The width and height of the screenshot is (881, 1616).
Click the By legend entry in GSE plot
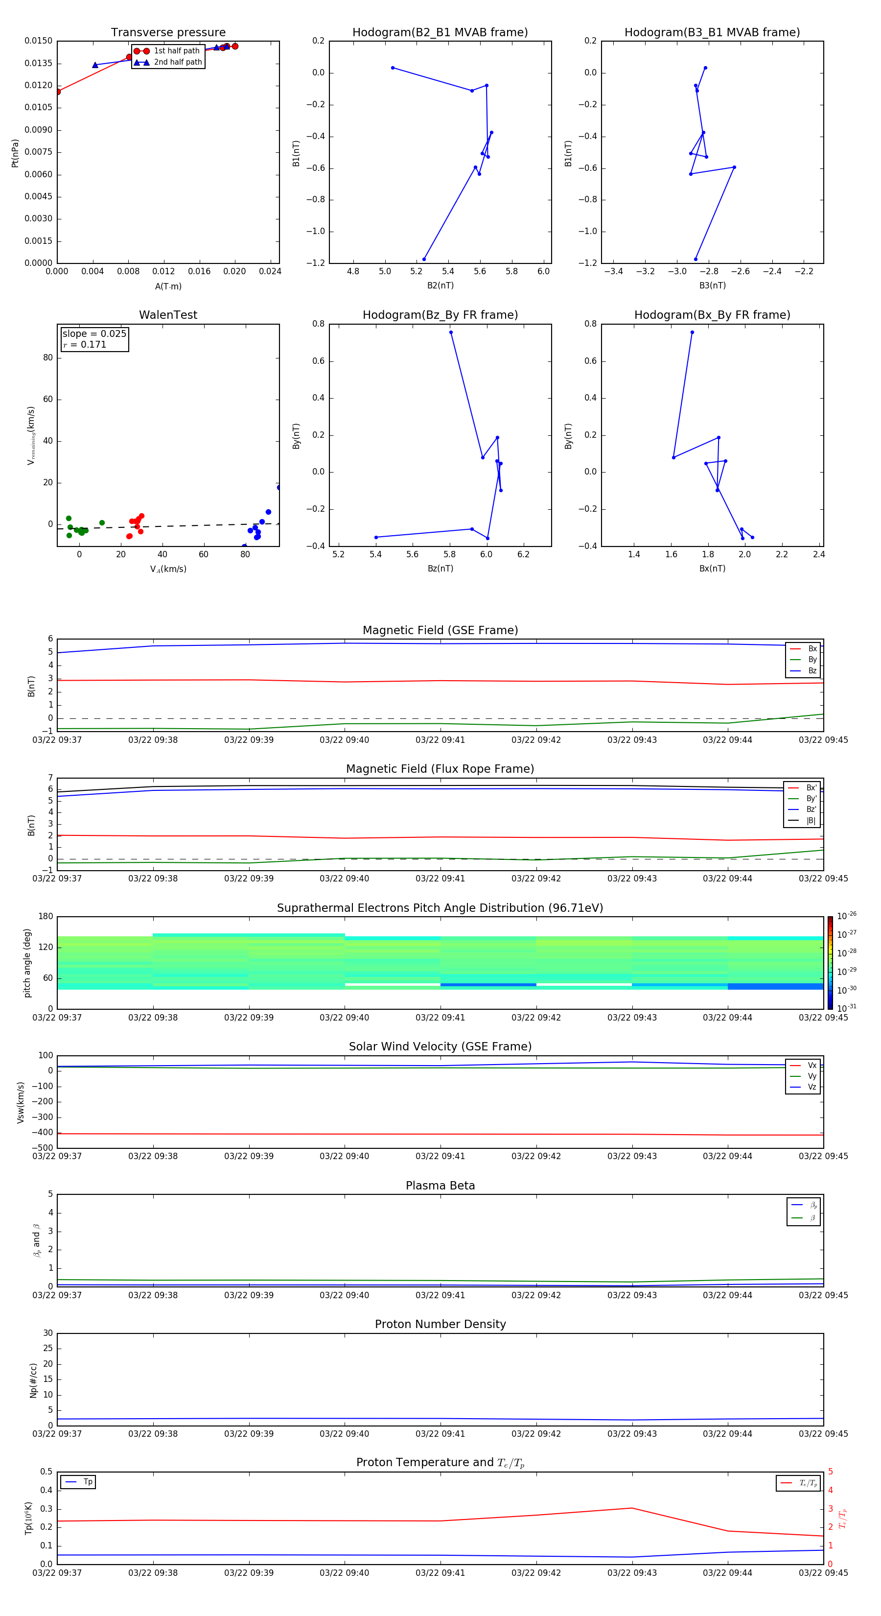pyautogui.click(x=803, y=660)
